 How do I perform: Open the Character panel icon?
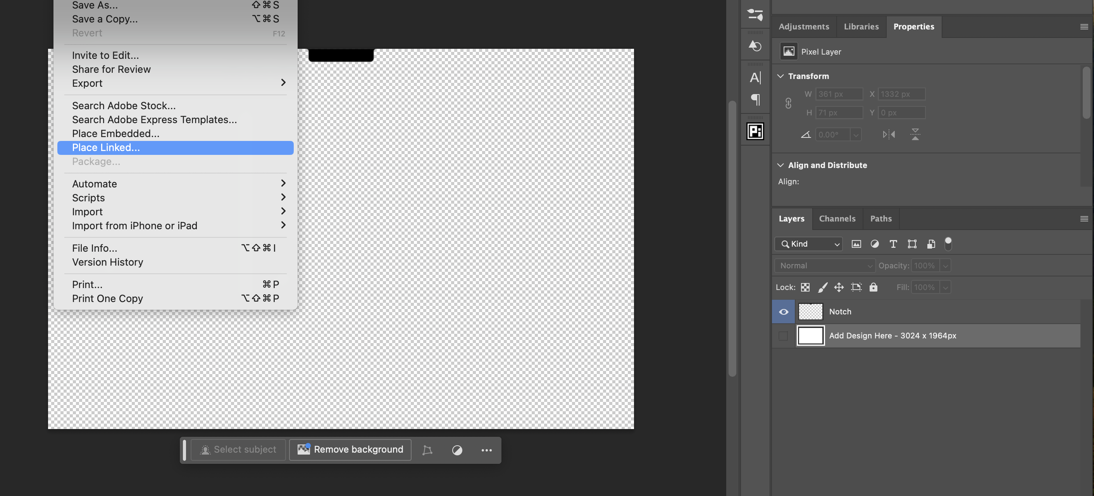755,78
